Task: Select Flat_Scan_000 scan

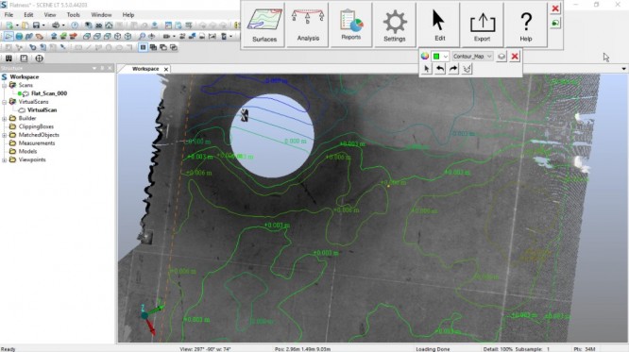Action: [49, 93]
